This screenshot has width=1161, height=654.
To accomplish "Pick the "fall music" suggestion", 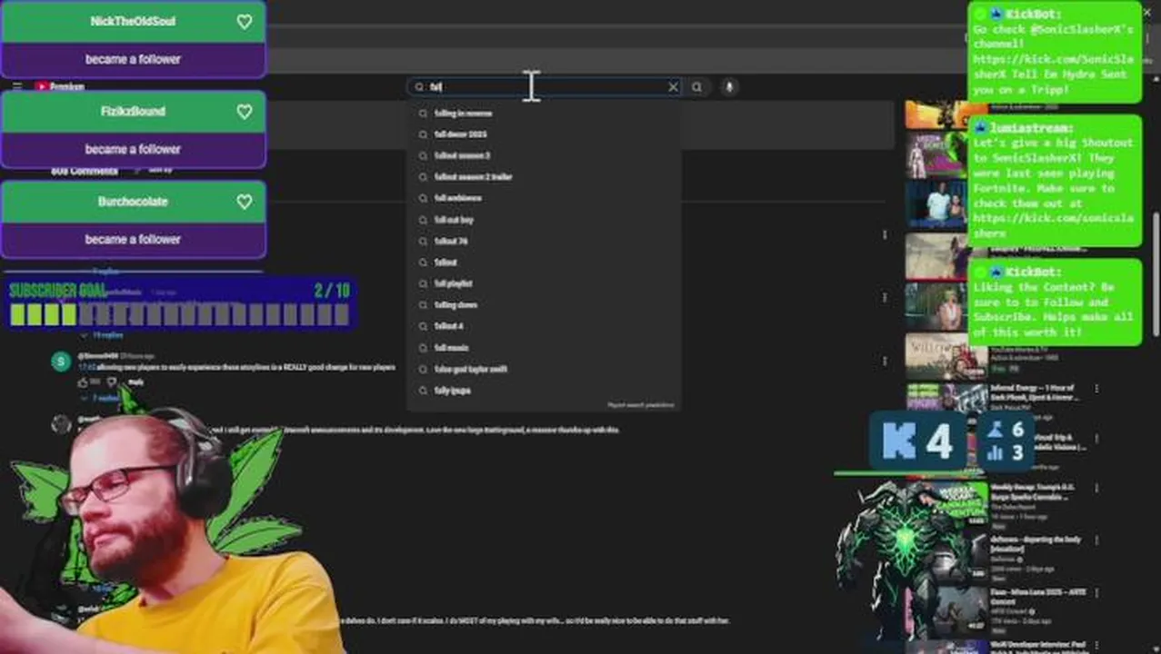I will (x=544, y=348).
